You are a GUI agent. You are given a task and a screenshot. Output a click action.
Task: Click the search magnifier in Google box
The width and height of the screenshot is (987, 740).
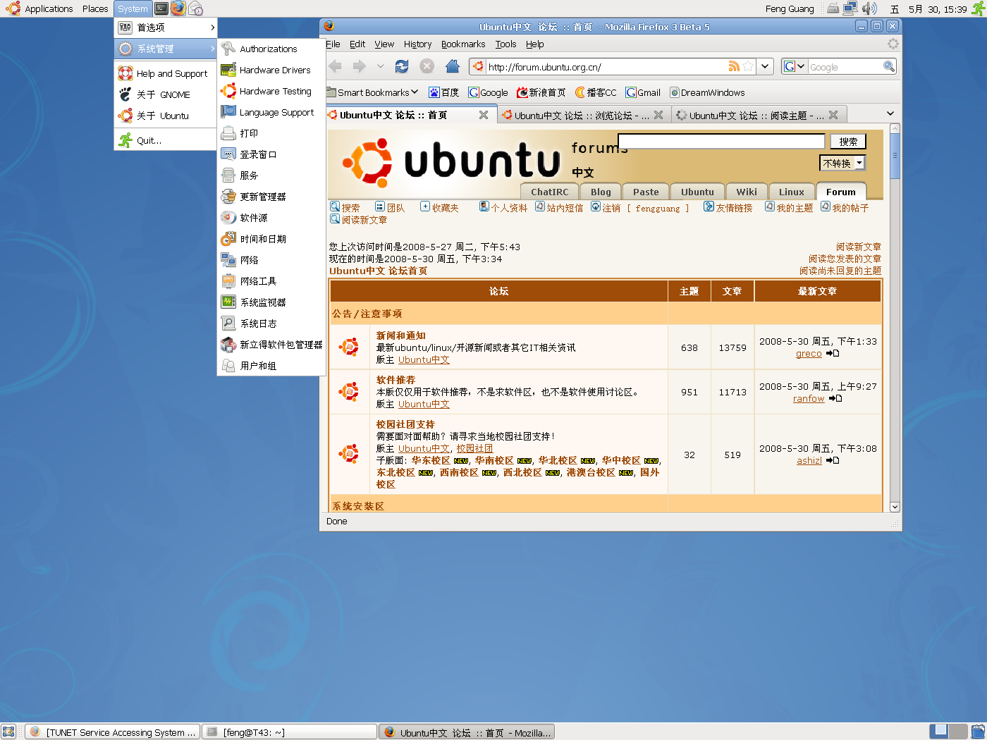click(889, 66)
